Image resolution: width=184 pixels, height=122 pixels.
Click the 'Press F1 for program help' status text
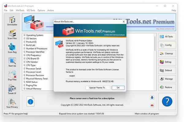coord(16,114)
